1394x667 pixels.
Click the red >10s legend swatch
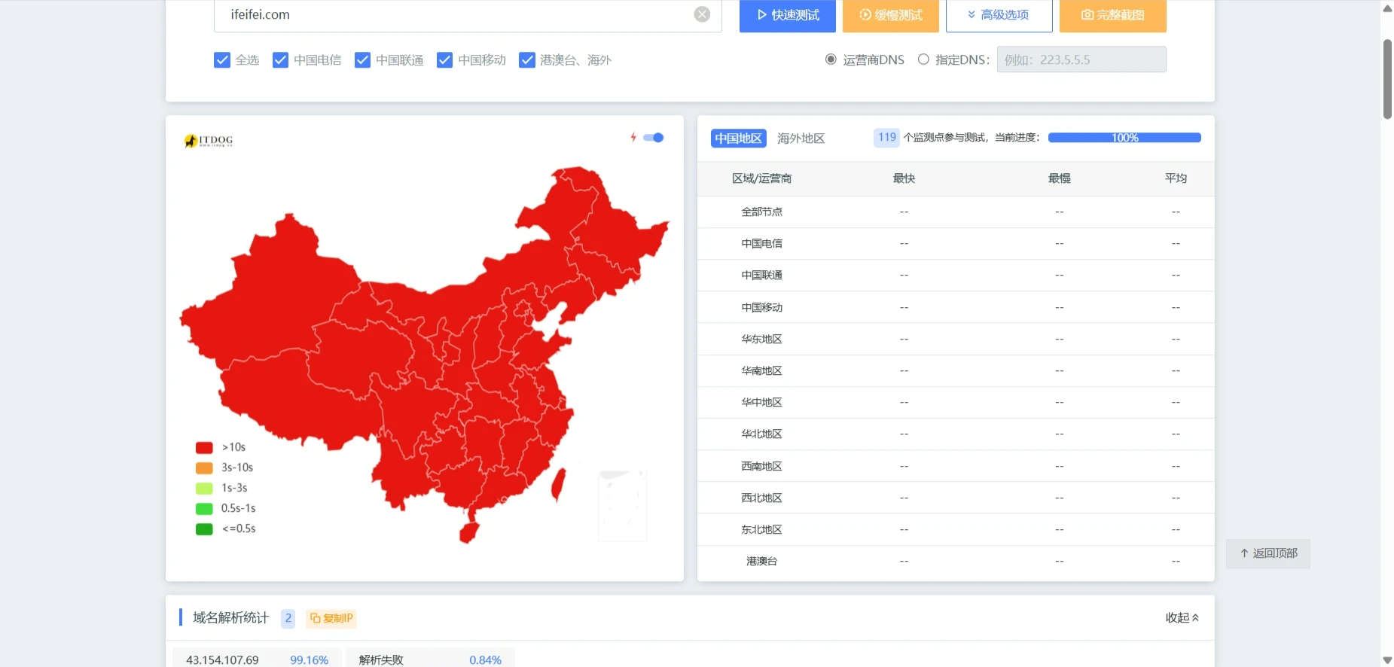pyautogui.click(x=204, y=447)
